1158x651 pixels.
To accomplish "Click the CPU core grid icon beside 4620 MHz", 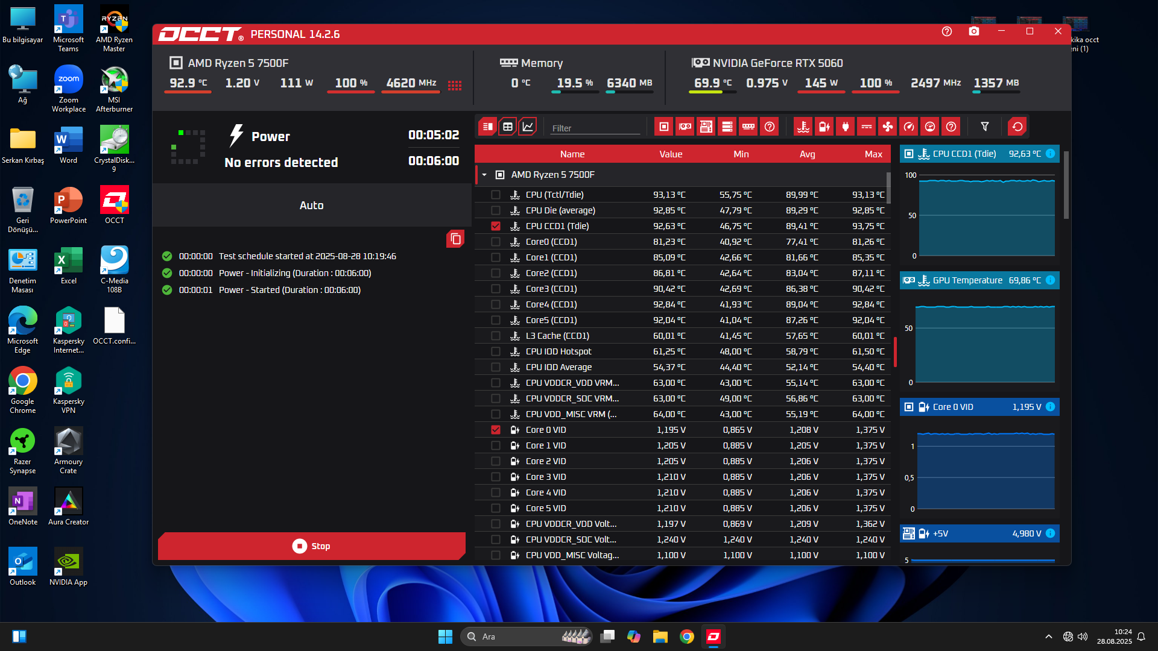I will coord(455,85).
